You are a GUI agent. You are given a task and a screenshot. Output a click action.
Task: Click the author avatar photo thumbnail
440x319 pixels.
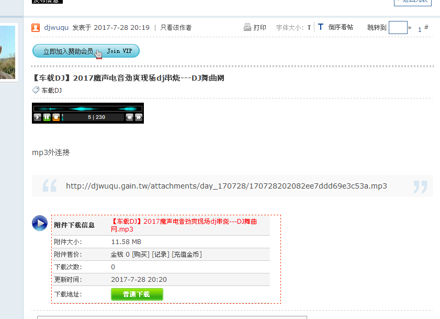[7, 52]
